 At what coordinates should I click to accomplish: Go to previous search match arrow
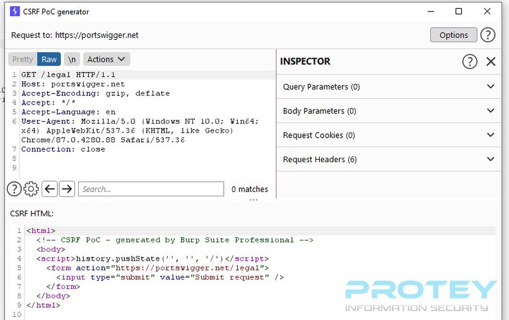49,189
